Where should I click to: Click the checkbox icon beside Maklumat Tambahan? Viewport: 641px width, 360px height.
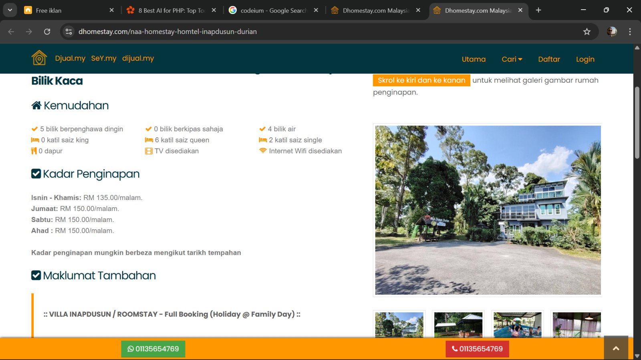(x=36, y=275)
